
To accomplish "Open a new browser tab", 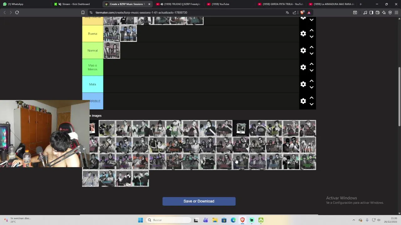I will click(361, 4).
